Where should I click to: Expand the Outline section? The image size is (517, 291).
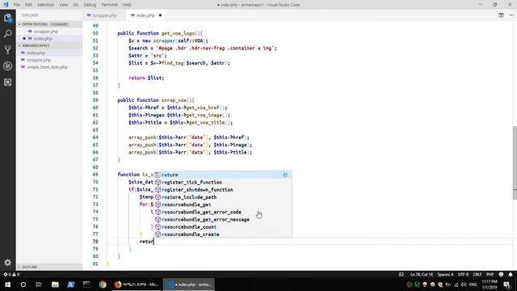[x=49, y=267]
